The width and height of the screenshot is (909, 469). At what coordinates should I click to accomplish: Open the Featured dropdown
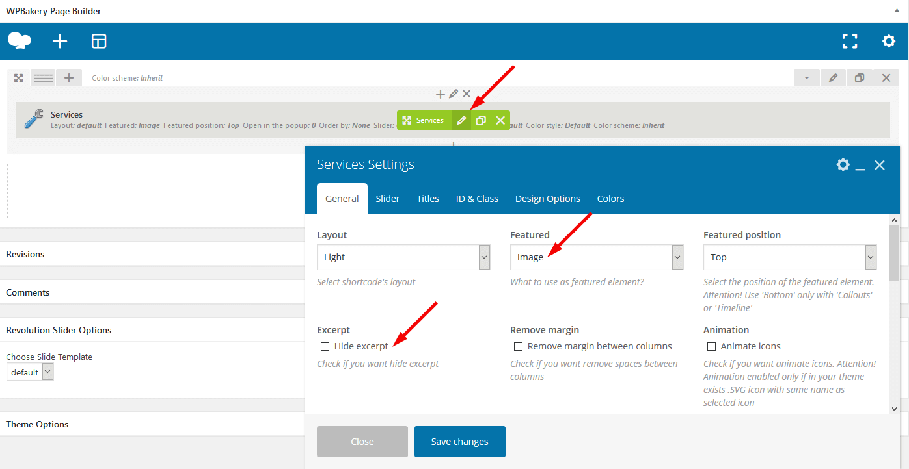(x=597, y=257)
